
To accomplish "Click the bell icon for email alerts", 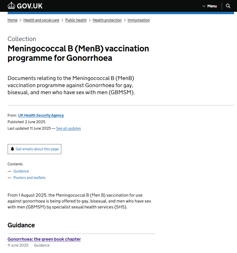I will point(12,149).
